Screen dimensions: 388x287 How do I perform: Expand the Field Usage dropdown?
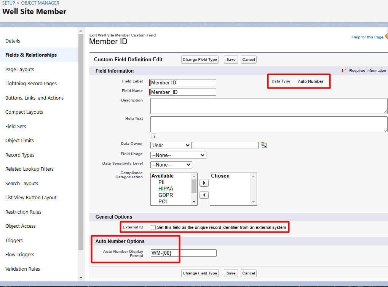(178, 155)
